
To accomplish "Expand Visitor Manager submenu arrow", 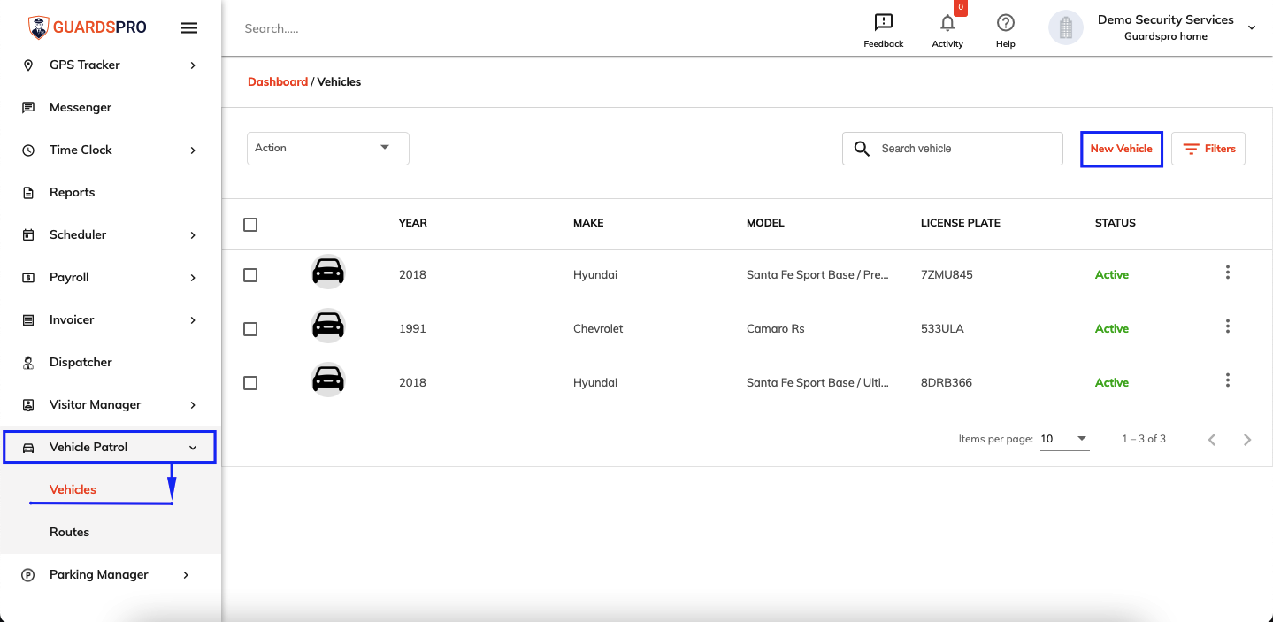I will click(x=193, y=405).
